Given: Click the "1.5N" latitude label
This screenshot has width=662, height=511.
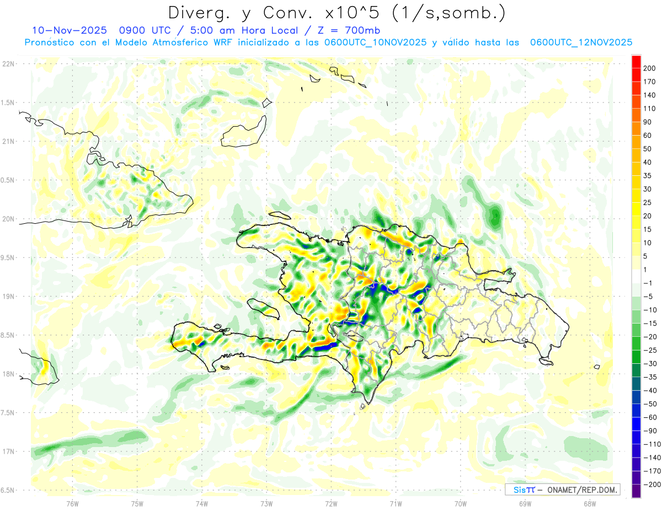Looking at the screenshot, I should pos(8,103).
